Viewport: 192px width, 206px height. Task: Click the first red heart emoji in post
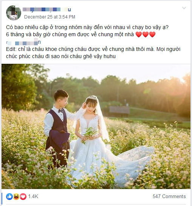tap(139, 34)
